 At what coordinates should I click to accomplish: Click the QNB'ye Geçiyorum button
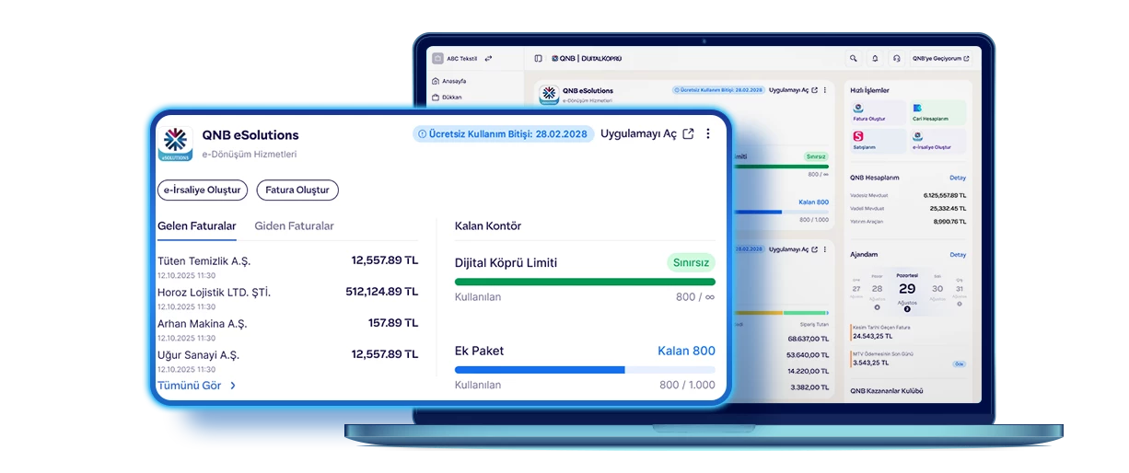click(941, 58)
